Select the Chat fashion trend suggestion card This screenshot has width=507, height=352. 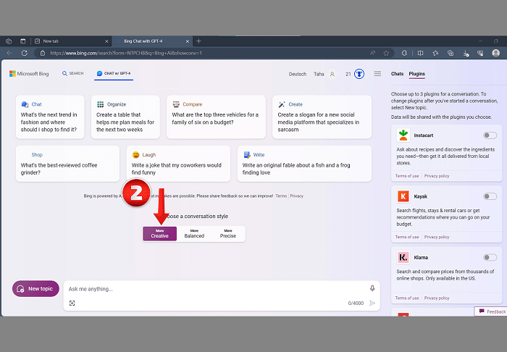[x=50, y=117]
